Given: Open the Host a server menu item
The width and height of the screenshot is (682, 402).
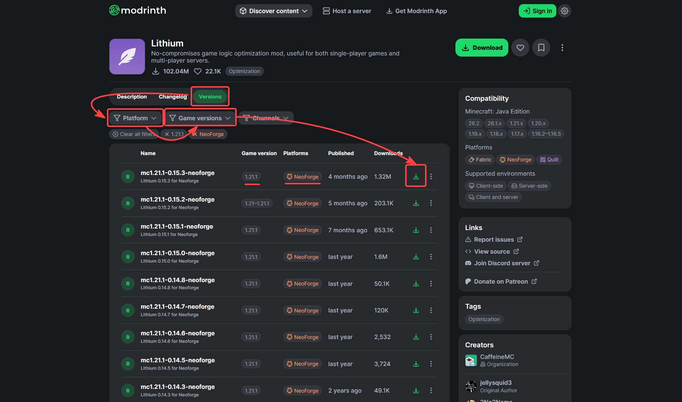Looking at the screenshot, I should pos(347,11).
